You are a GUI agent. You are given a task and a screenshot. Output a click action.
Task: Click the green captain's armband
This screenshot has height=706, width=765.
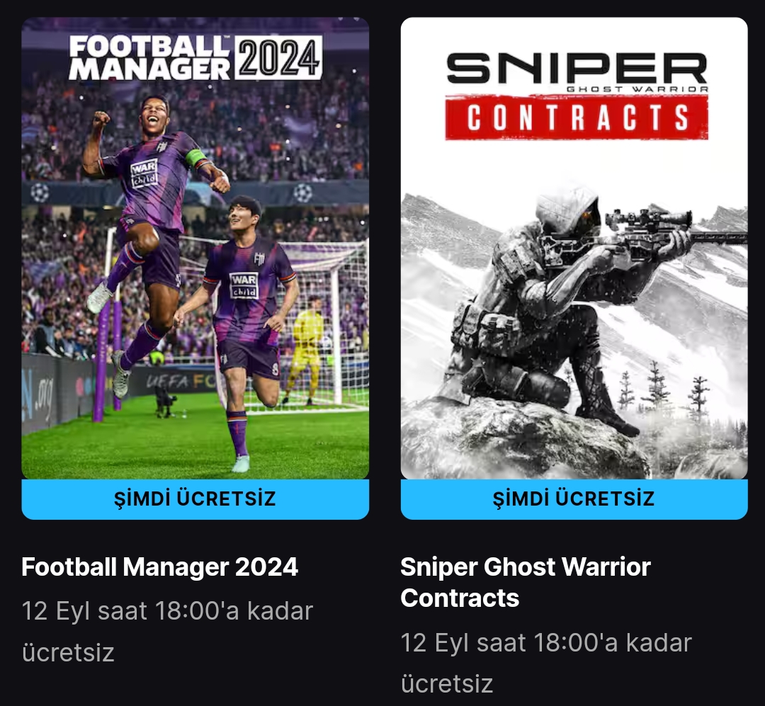pos(195,157)
